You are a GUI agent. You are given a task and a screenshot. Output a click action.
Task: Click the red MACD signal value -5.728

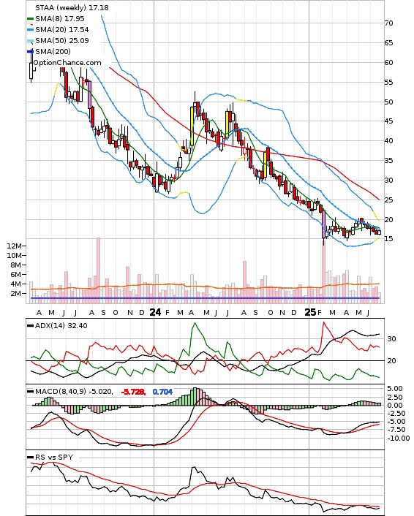[x=133, y=392]
